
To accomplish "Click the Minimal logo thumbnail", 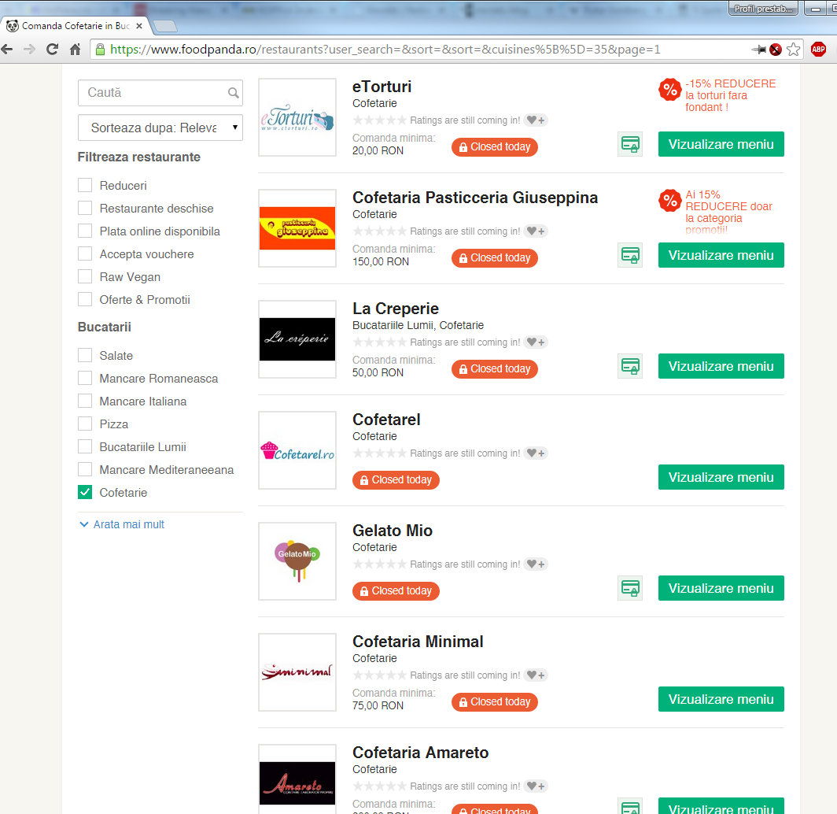I will pos(297,672).
